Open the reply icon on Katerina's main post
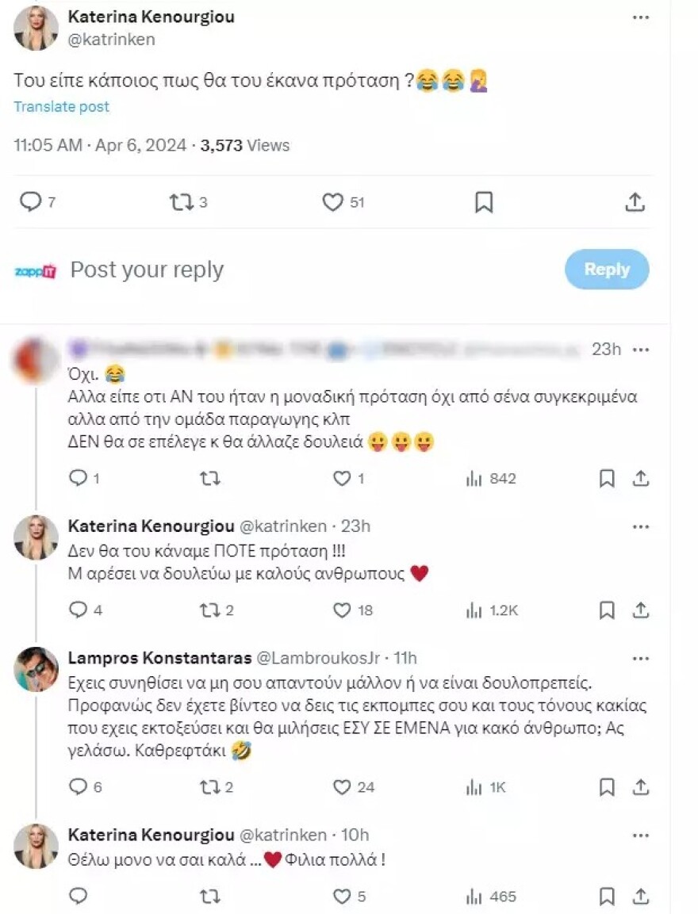Screen dimensions: 698x914 pos(32,202)
